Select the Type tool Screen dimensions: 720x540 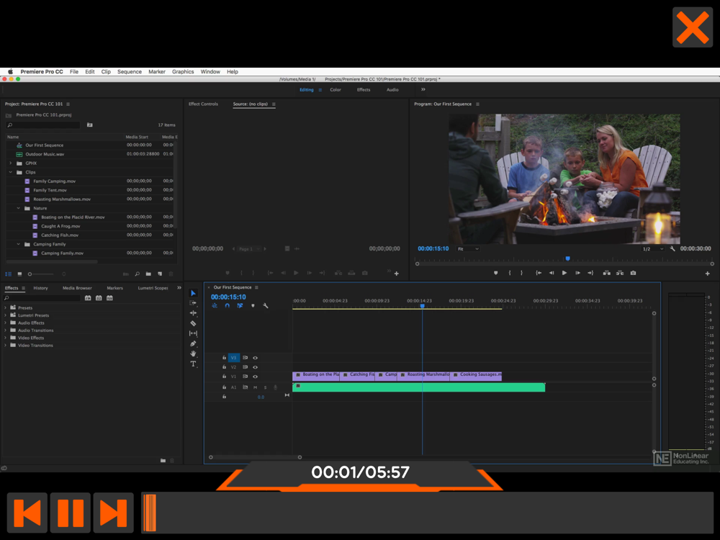[x=193, y=364]
